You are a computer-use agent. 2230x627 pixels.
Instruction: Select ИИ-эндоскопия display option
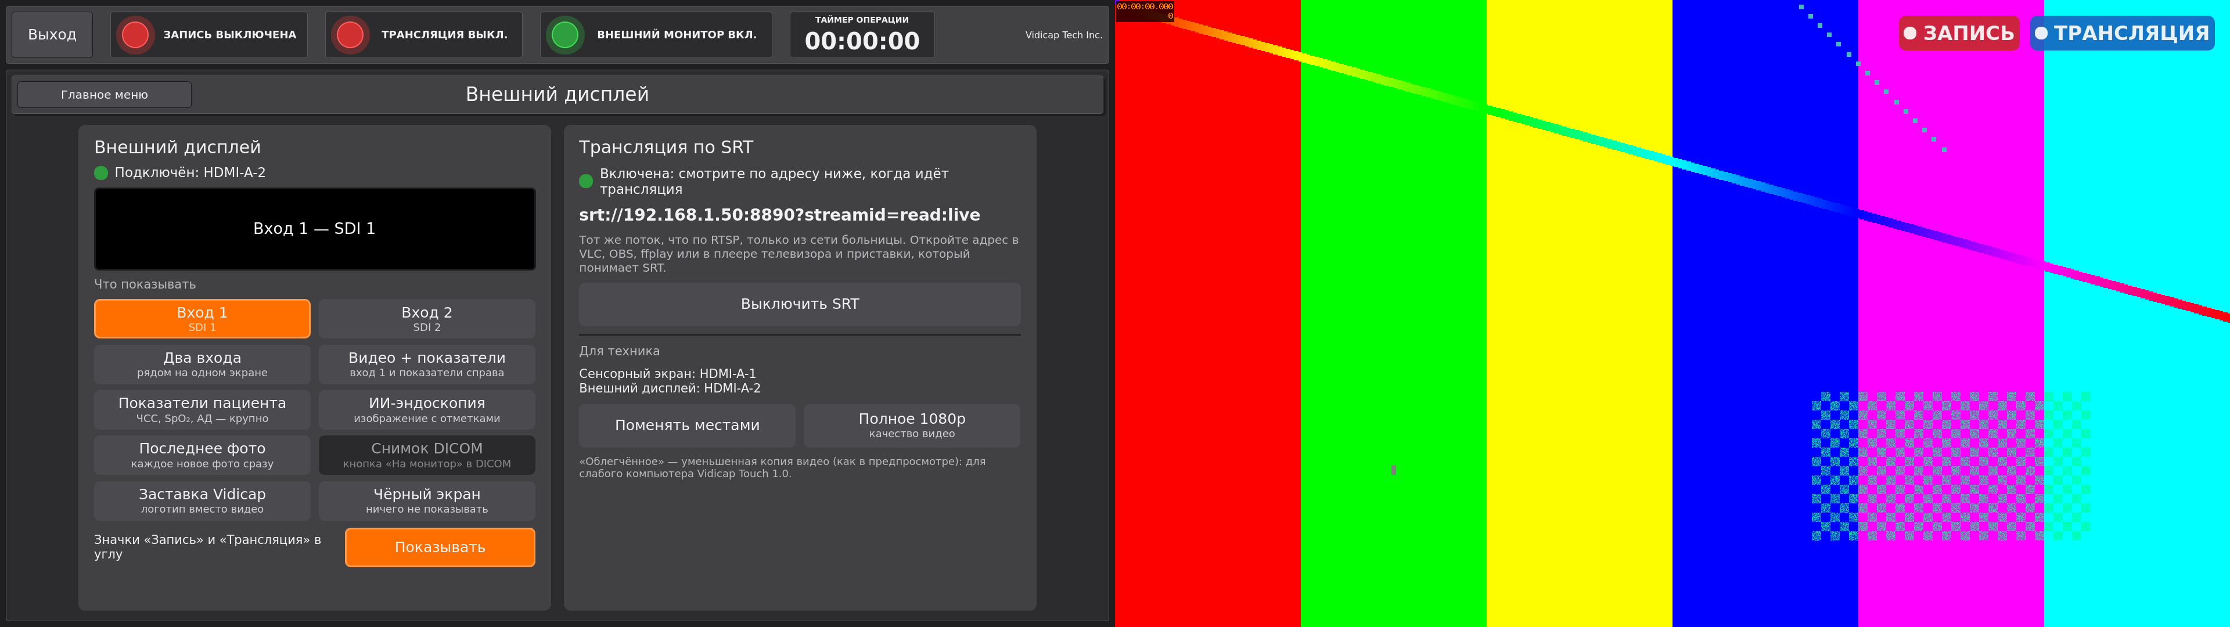coord(427,410)
